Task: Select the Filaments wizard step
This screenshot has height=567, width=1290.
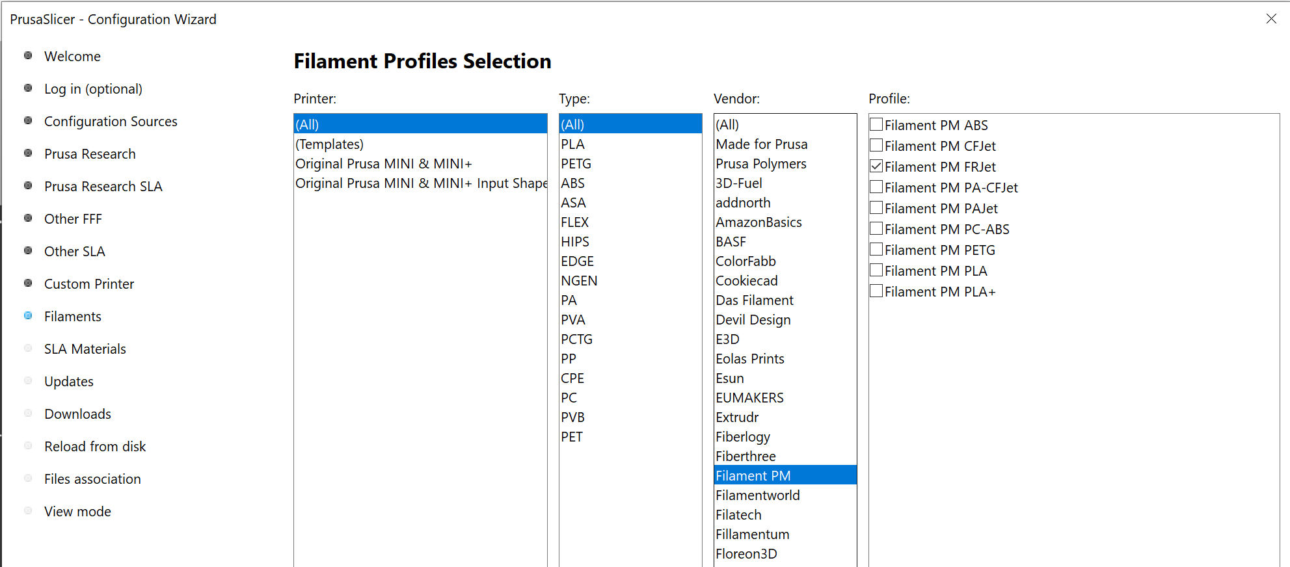Action: tap(73, 317)
